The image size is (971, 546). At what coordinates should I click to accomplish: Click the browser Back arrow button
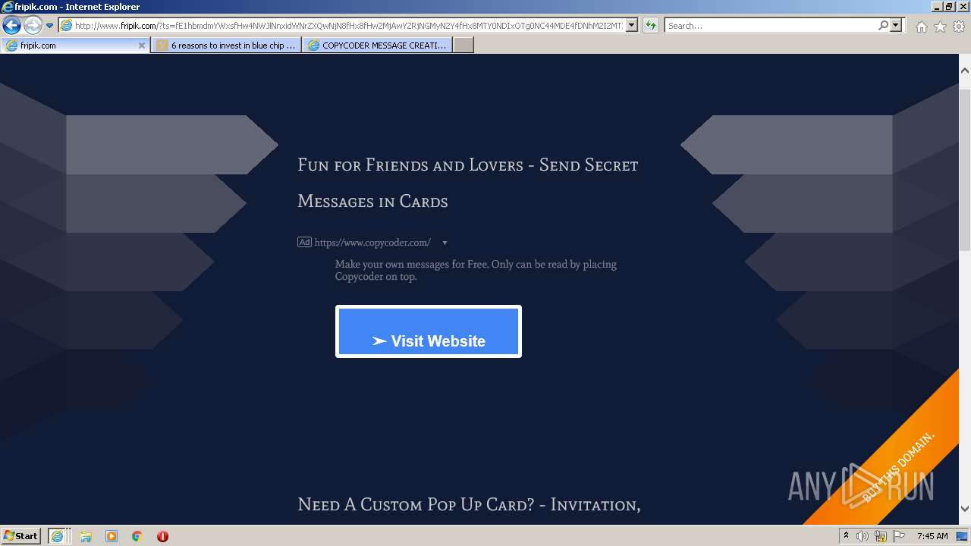(11, 25)
